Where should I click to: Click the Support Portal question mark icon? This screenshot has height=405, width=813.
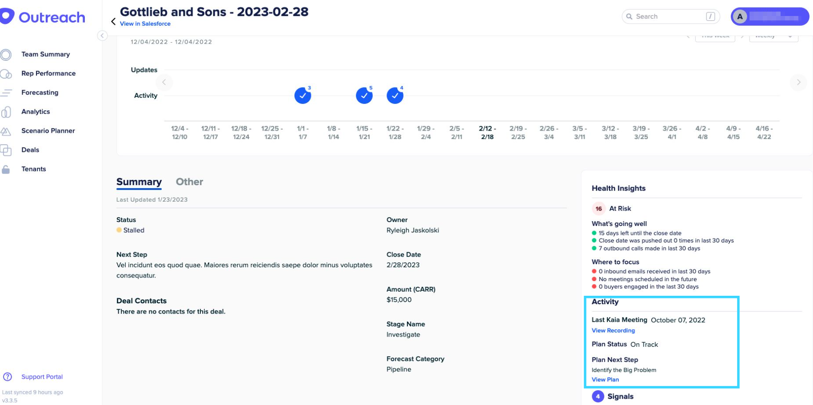[x=8, y=377]
